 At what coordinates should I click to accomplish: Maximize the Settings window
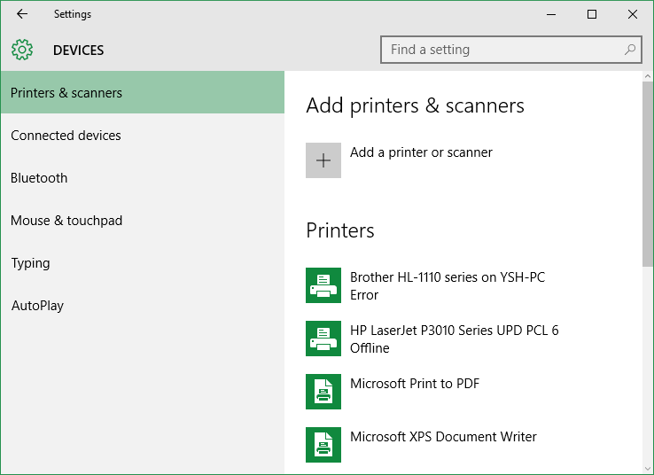click(x=591, y=14)
